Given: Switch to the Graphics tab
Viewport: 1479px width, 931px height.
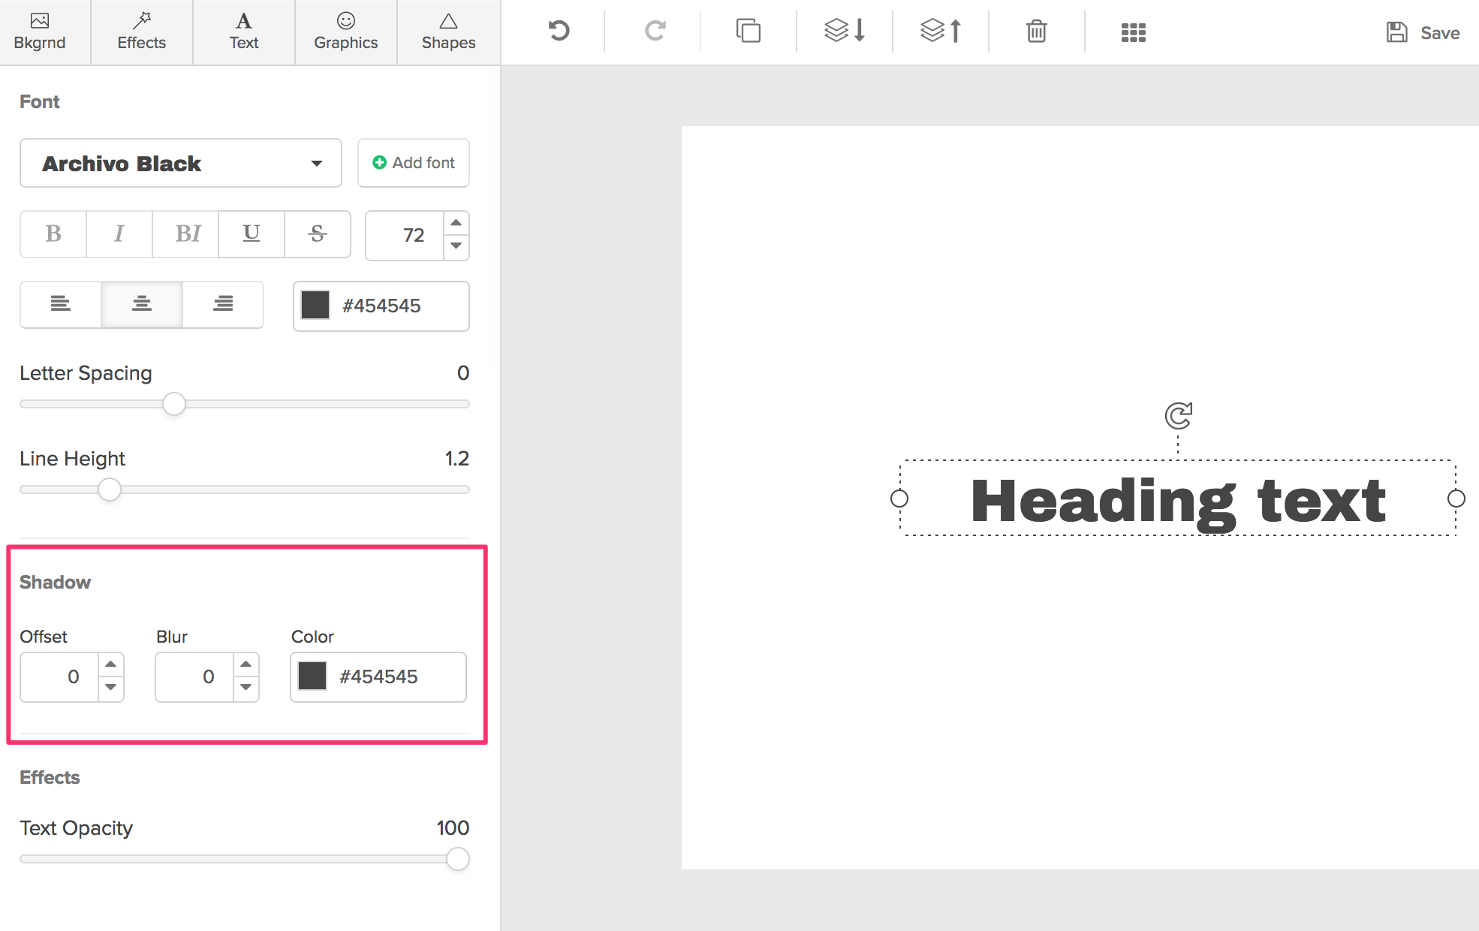Looking at the screenshot, I should pyautogui.click(x=345, y=32).
